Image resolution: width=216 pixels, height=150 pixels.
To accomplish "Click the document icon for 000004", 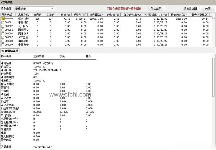I will pyautogui.click(x=3, y=30).
